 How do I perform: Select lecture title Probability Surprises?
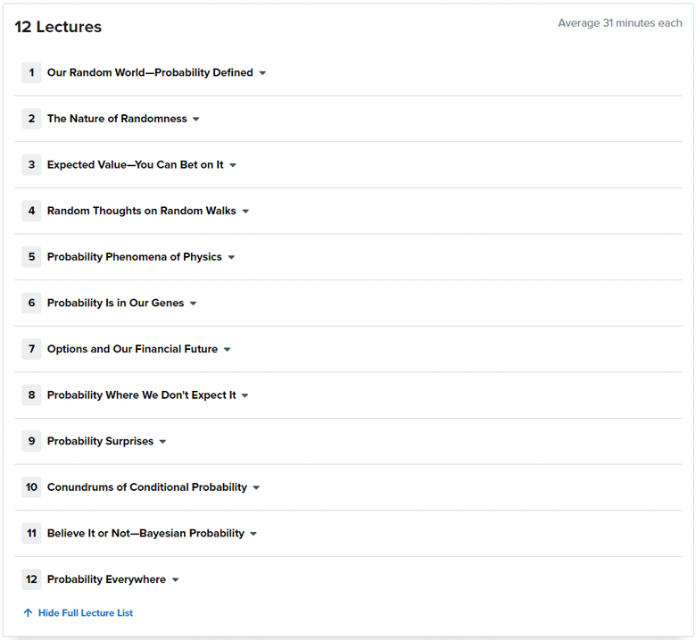[x=100, y=441]
